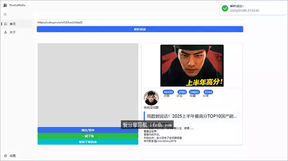Viewport: 288px width, 161px height.
Task: Click the cyan 复制下载链接 button
Action: click(x=88, y=142)
